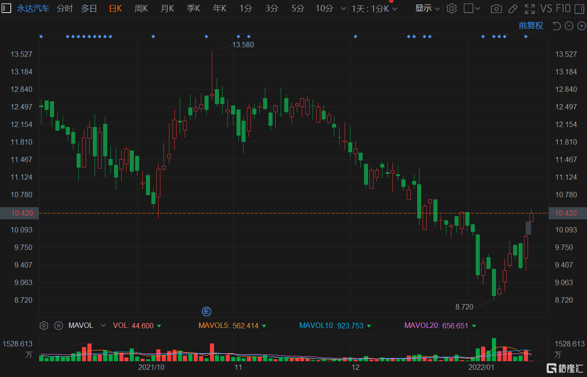
Task: Click the 前复权 adjustment link
Action: [531, 26]
